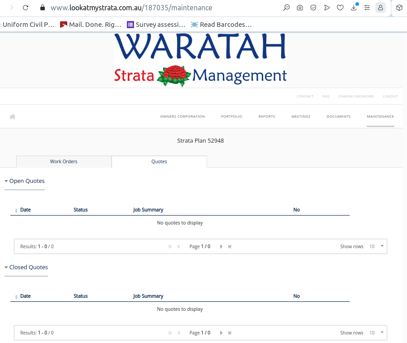The image size is (407, 343).
Task: Open the browser profile account icon
Action: (x=380, y=8)
